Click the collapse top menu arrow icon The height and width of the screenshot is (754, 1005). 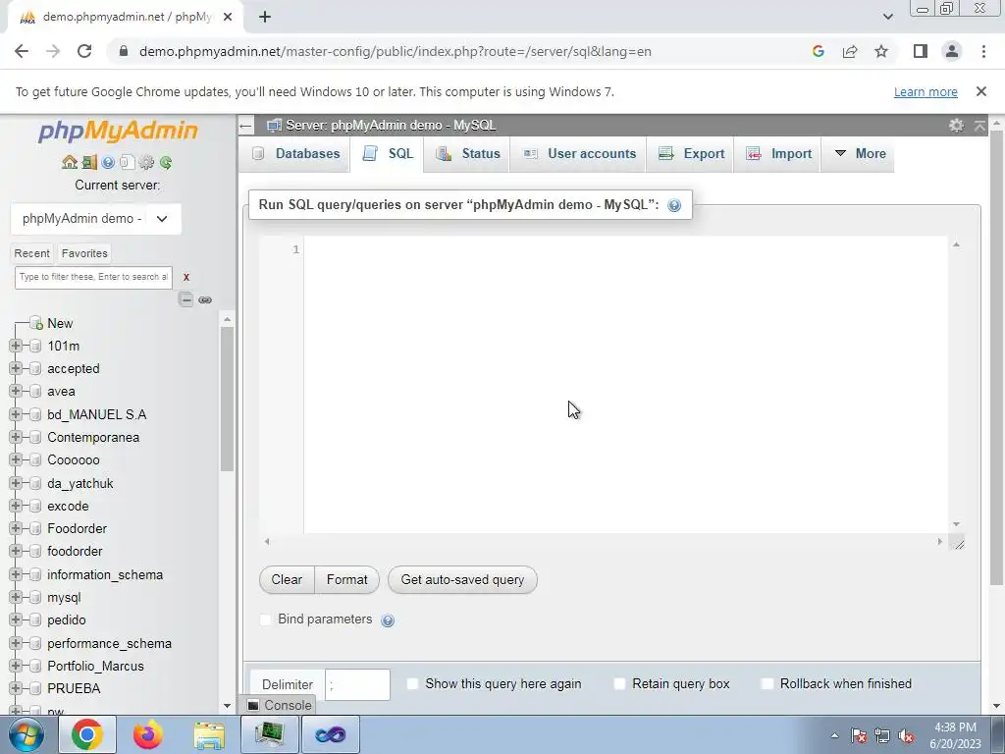979,125
